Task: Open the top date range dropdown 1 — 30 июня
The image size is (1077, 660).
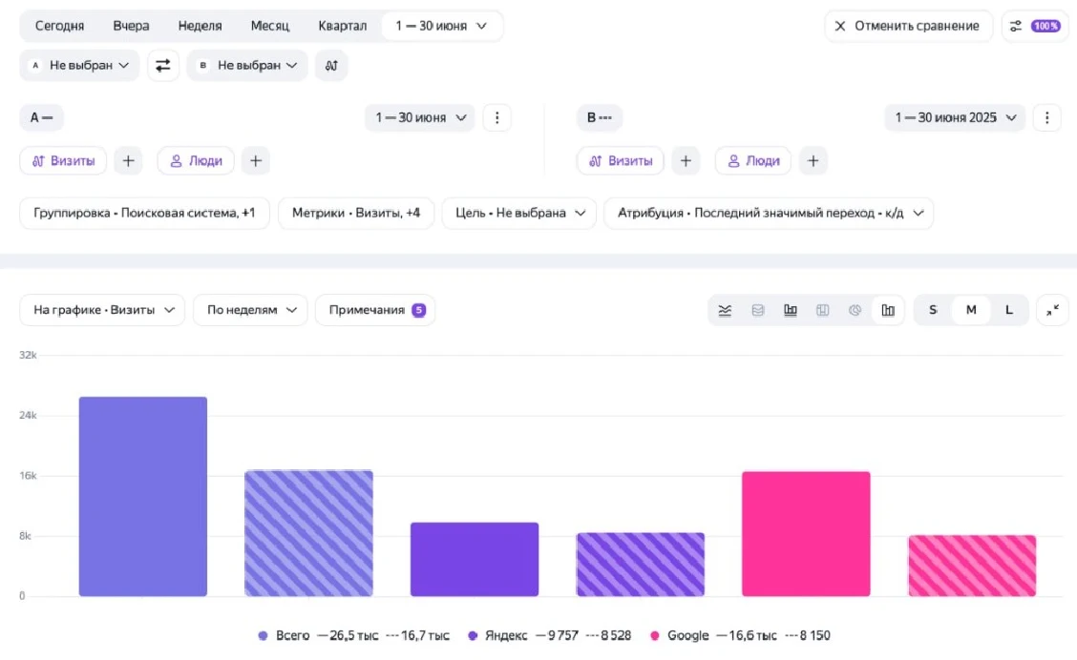Action: (441, 26)
